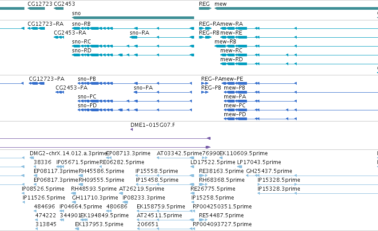Image resolution: width=378 pixels, height=231 pixels.
Task: Select the REG-RB transcript label
Action: tap(209, 33)
